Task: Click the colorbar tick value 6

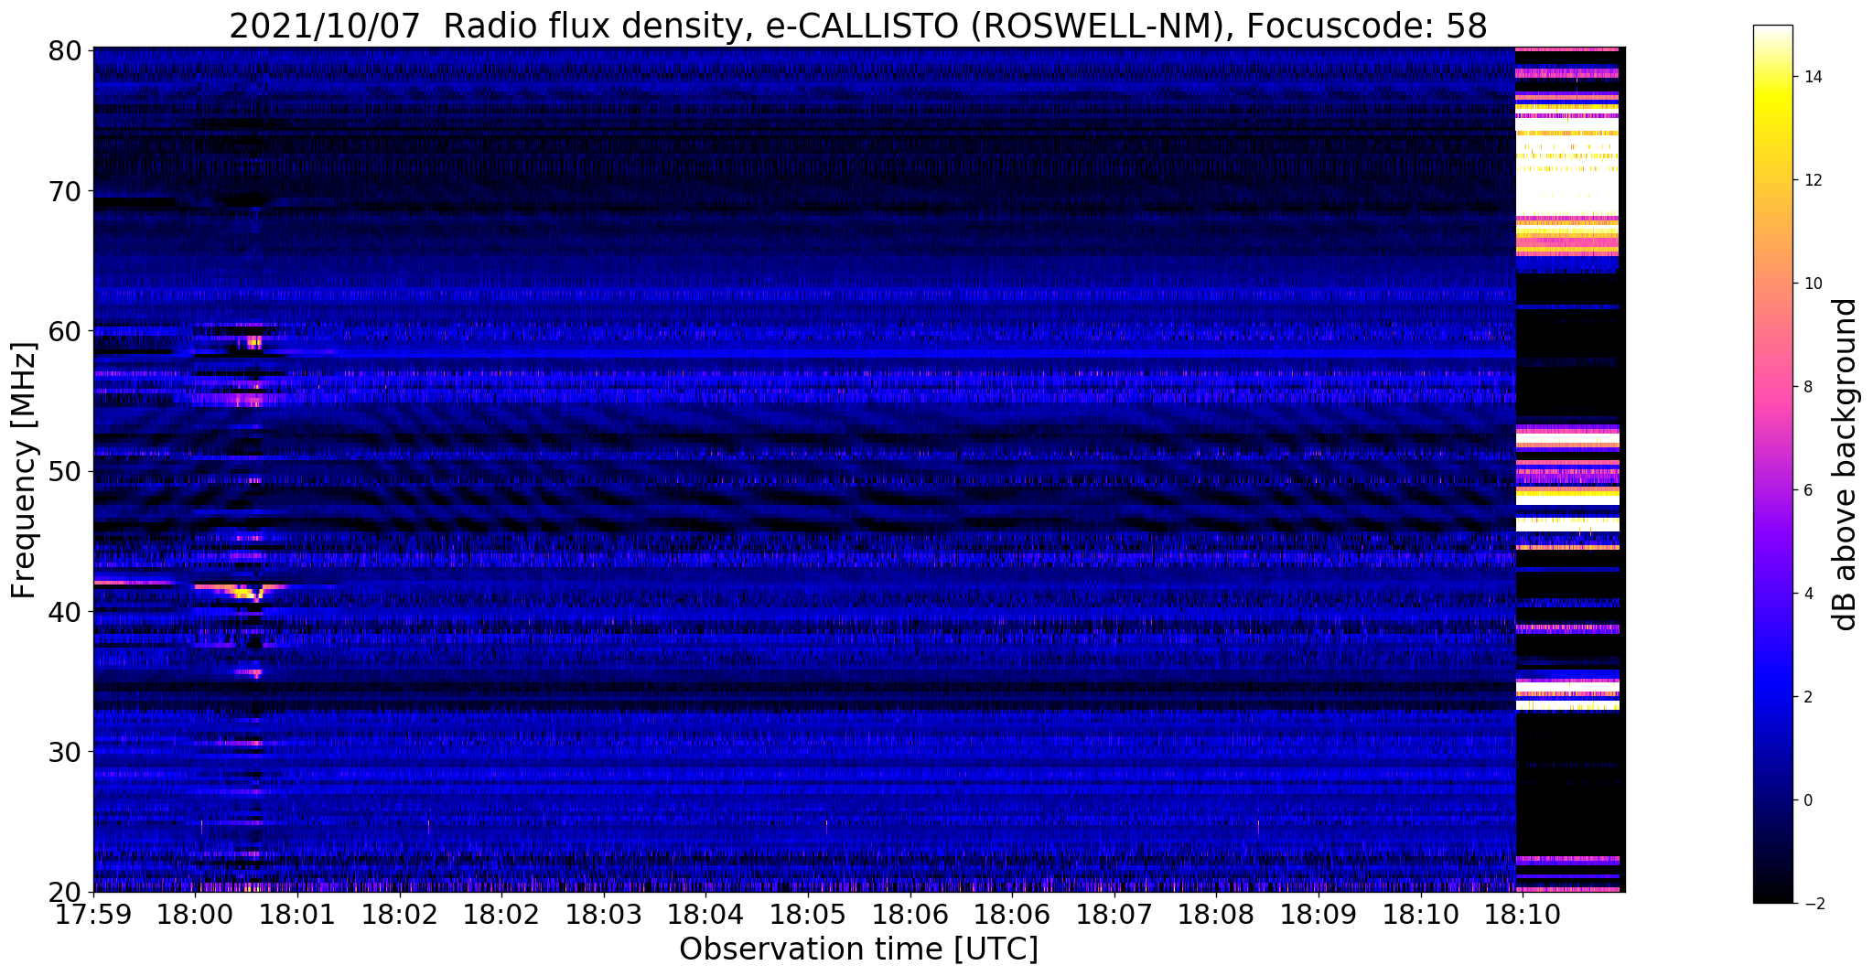Action: 1807,490
